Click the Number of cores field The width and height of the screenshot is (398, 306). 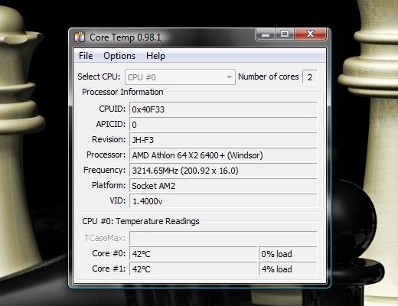309,76
